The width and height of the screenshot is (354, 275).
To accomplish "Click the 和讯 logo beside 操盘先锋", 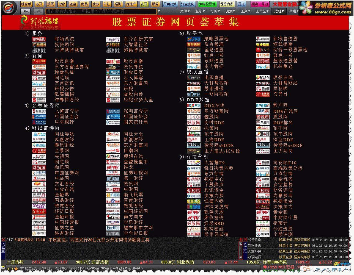I will 39,73.
